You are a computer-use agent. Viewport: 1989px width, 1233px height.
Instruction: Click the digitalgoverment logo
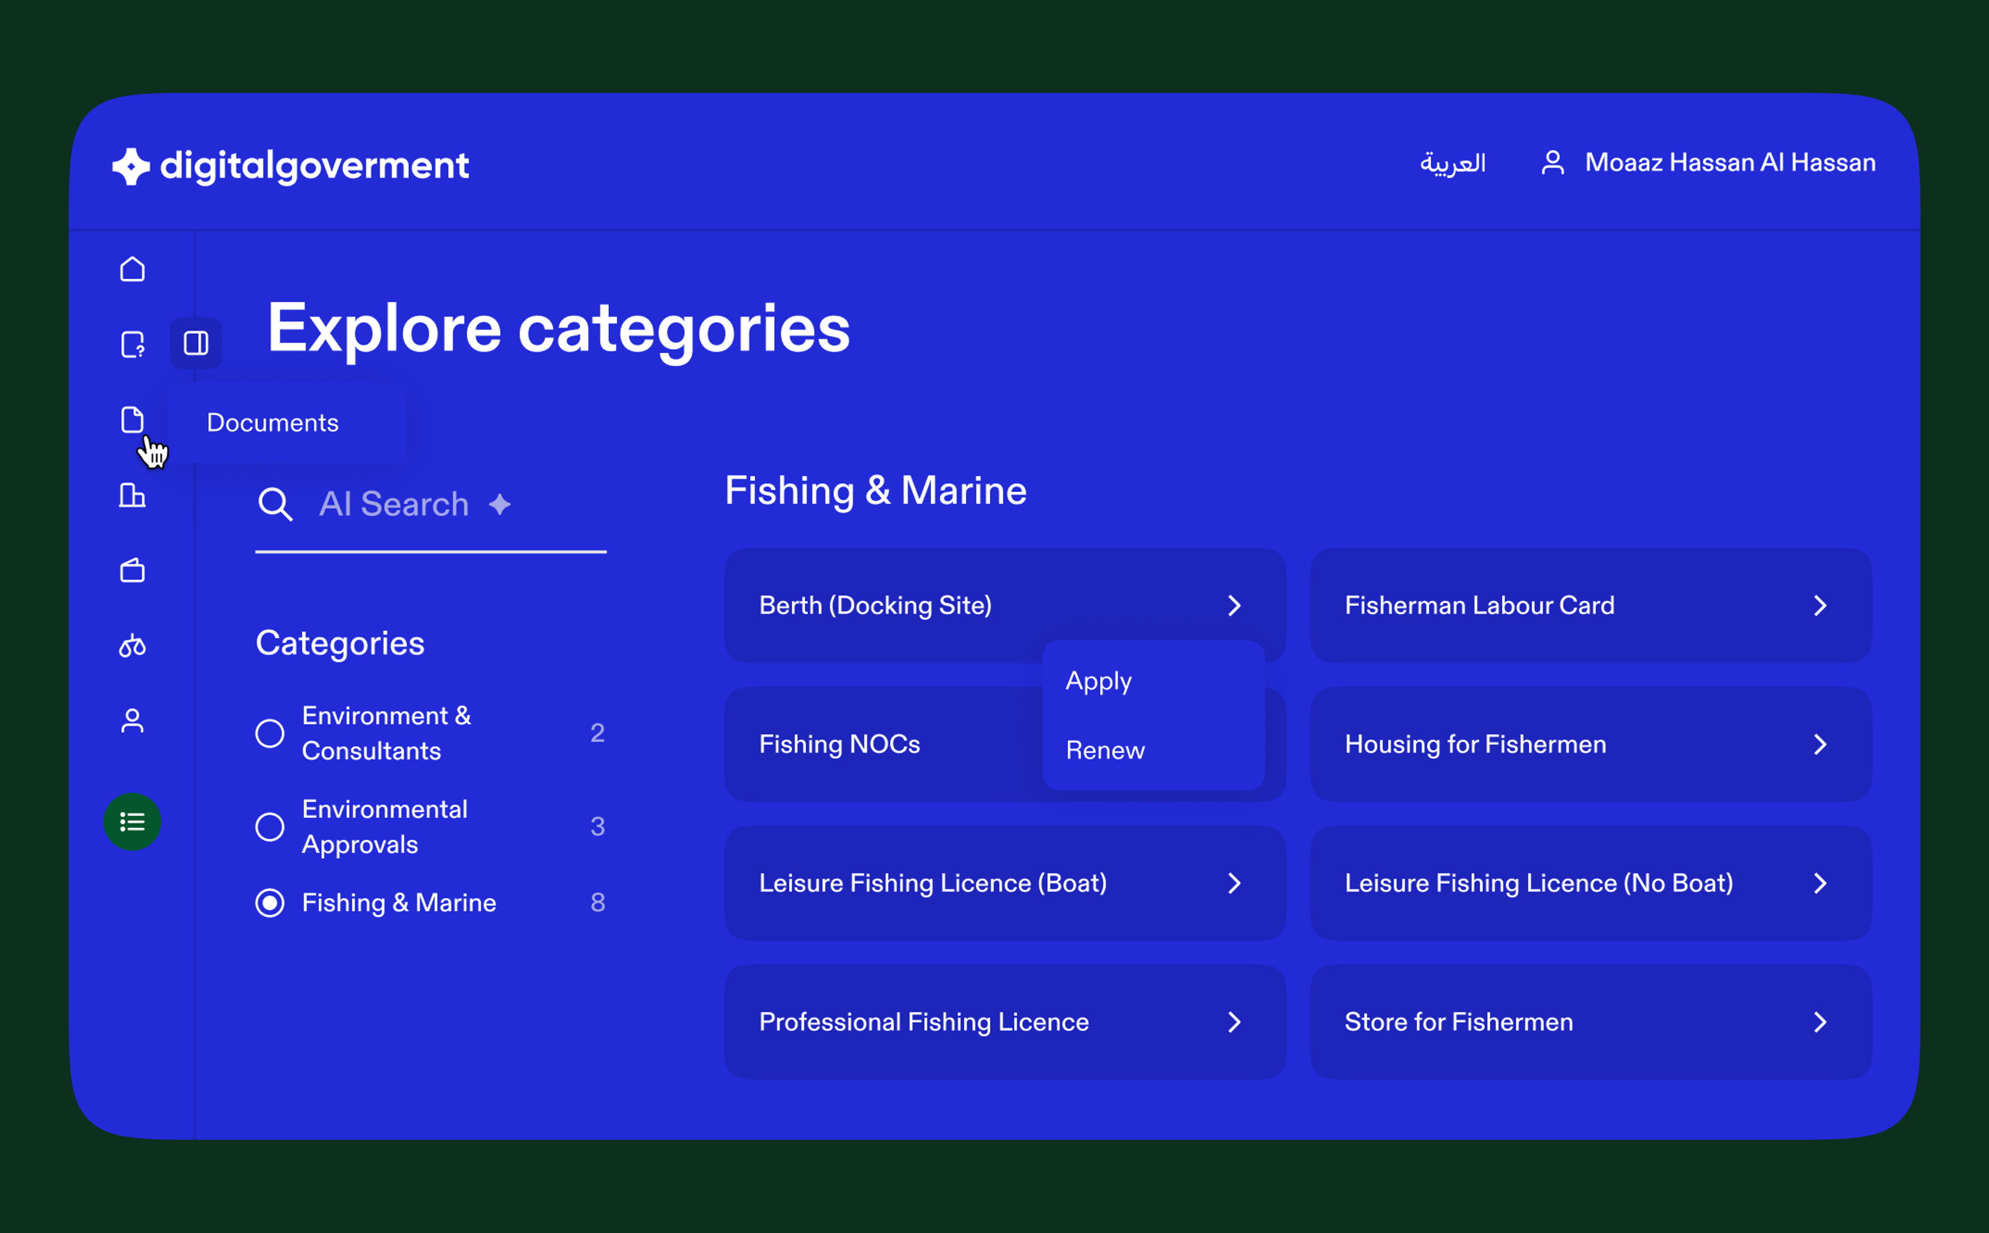(290, 166)
